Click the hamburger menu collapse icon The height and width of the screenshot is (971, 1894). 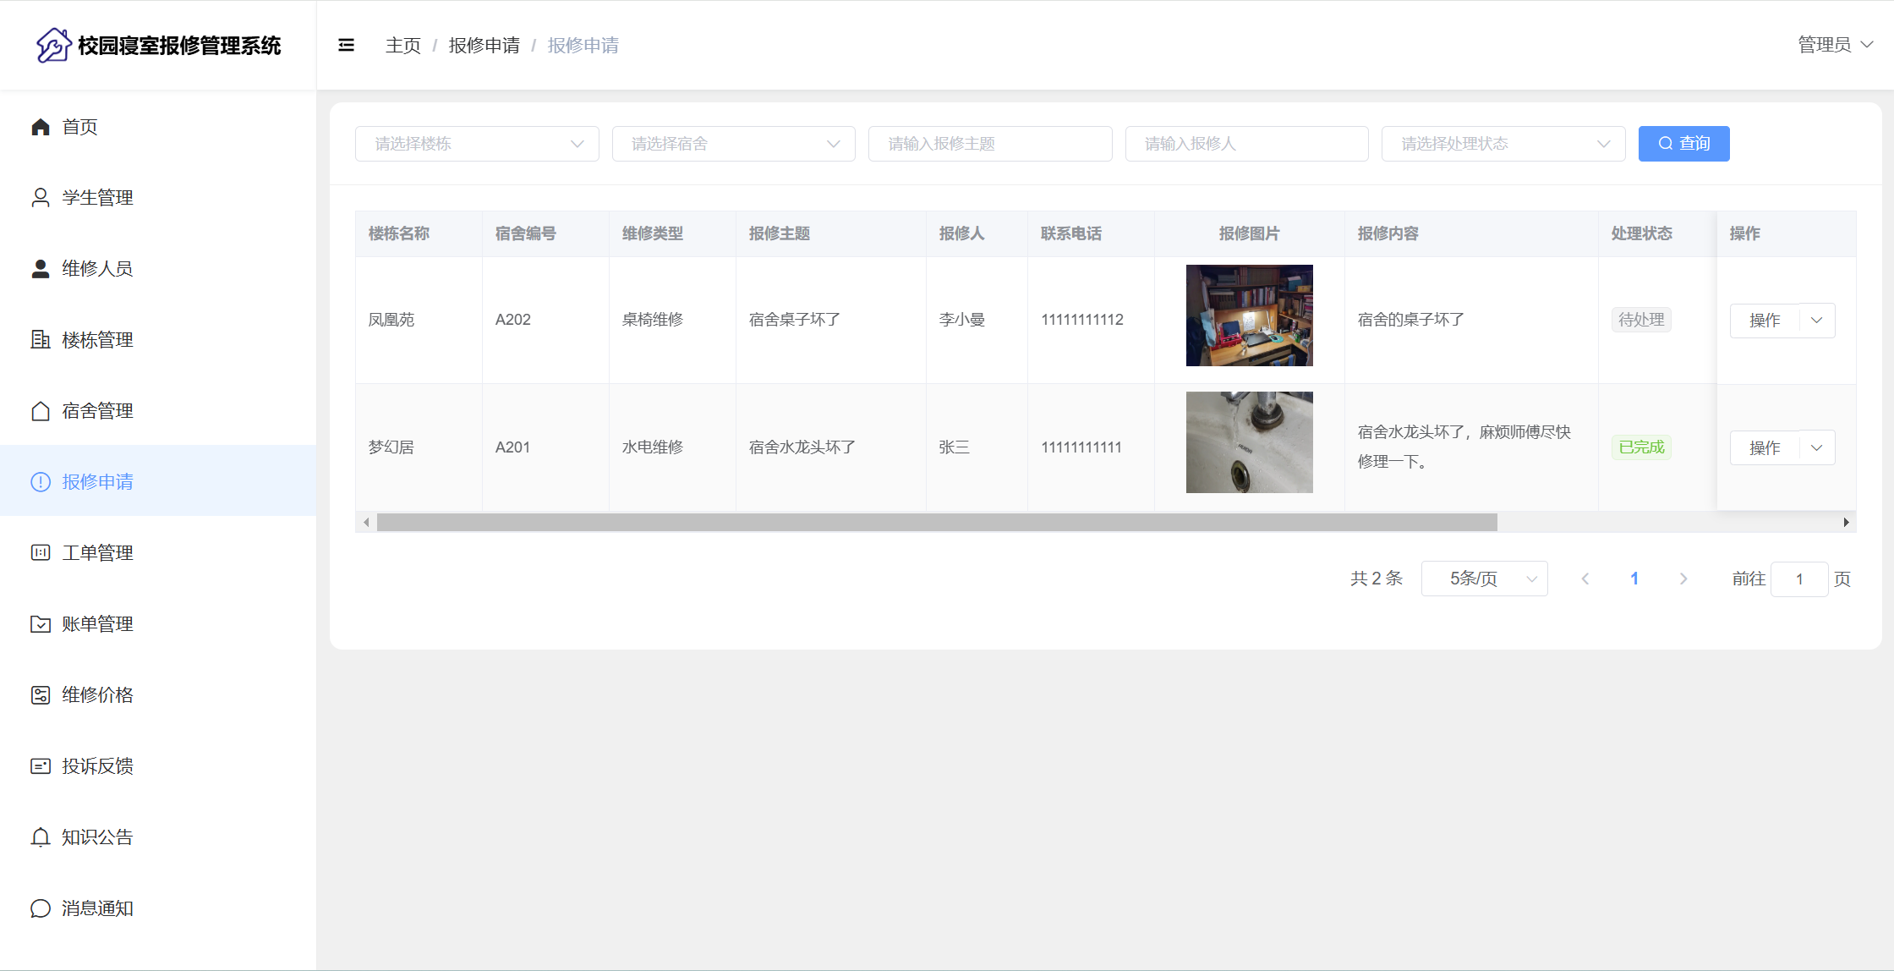point(346,45)
